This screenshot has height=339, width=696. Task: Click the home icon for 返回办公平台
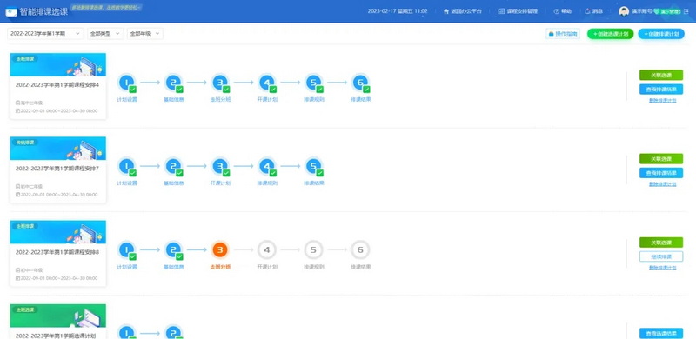tap(446, 11)
